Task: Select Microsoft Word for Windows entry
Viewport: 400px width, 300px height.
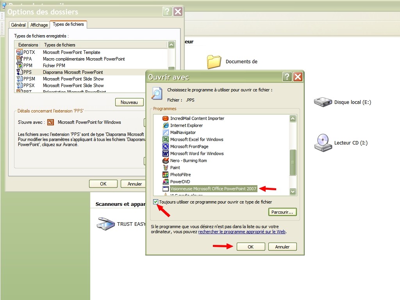Action: (197, 154)
